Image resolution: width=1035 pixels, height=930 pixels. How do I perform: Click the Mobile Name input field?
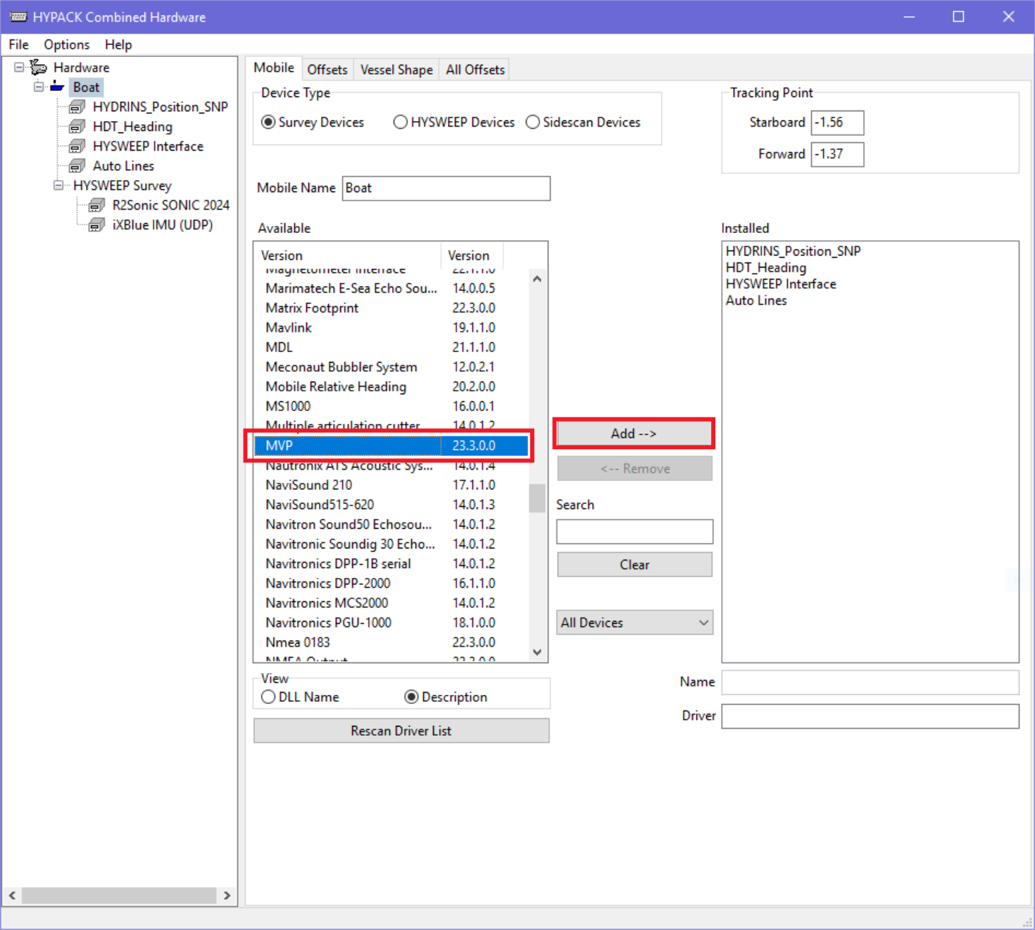[446, 188]
